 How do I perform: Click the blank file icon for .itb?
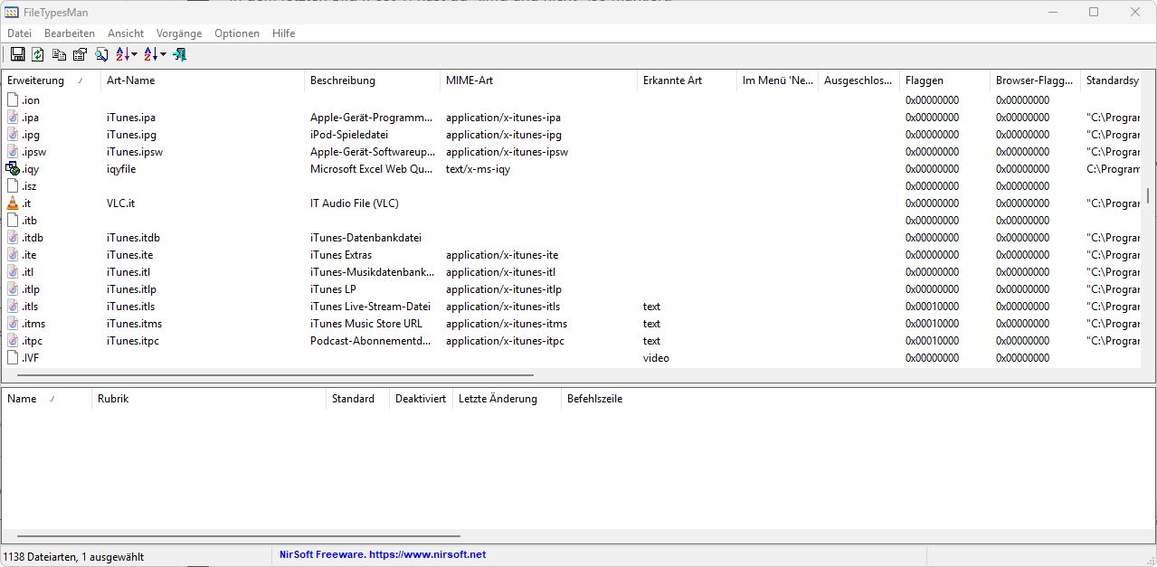pyautogui.click(x=13, y=221)
